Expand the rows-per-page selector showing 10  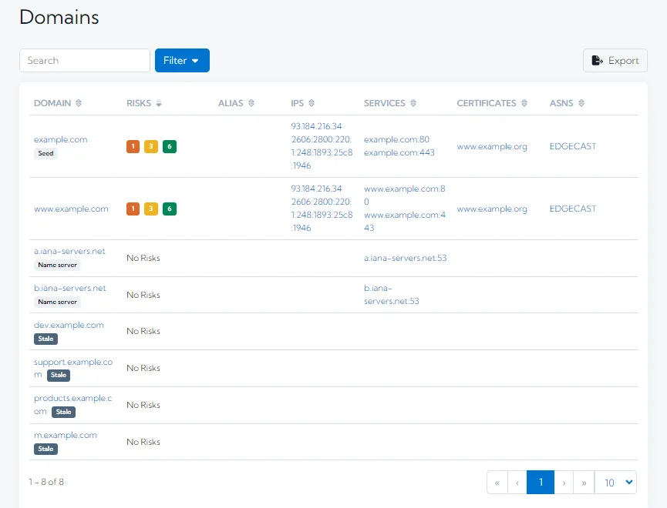coord(615,483)
